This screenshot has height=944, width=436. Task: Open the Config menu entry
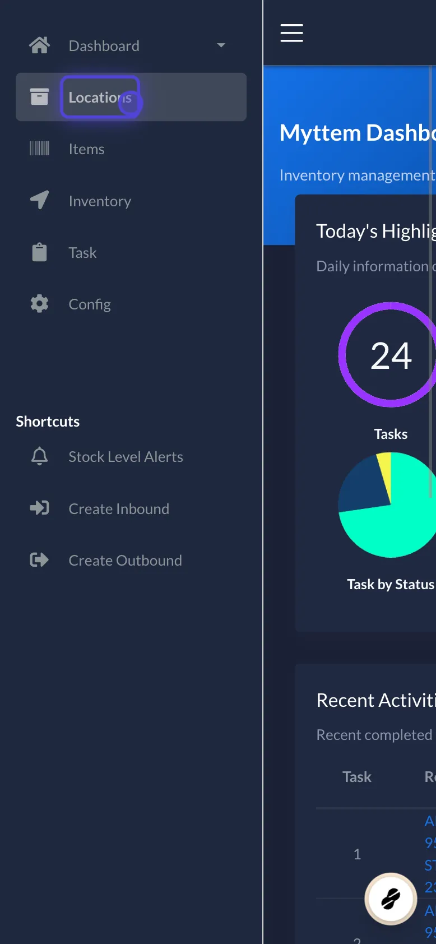131,304
